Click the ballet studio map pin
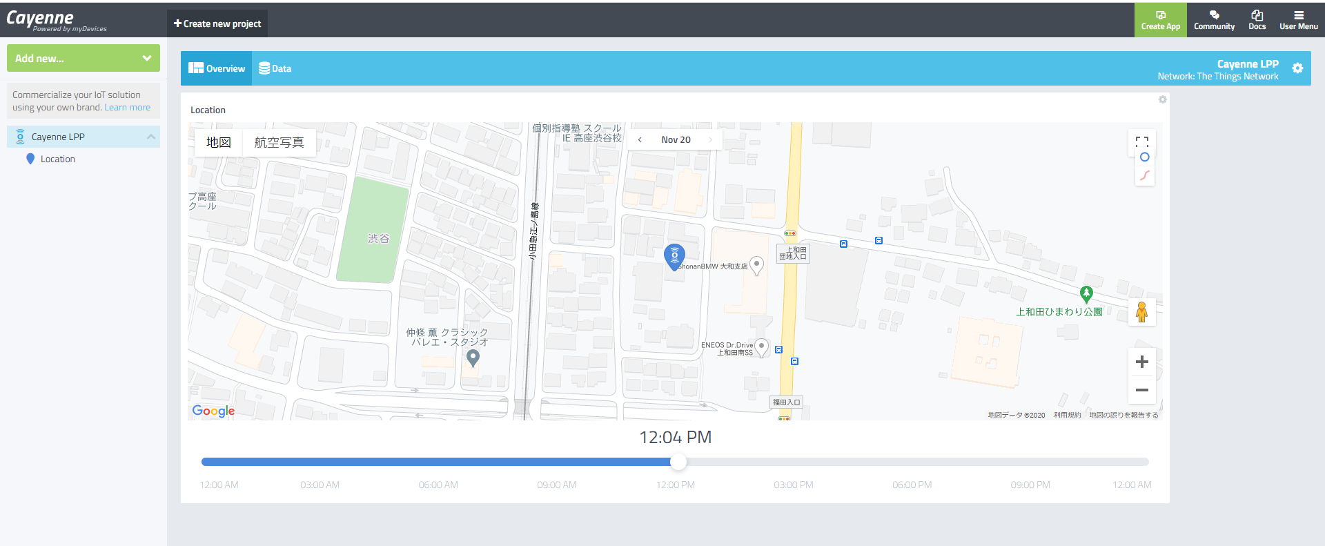The width and height of the screenshot is (1325, 546). tap(473, 358)
